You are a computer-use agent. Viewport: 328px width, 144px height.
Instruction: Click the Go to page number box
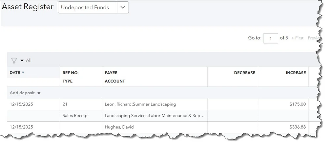(x=271, y=38)
